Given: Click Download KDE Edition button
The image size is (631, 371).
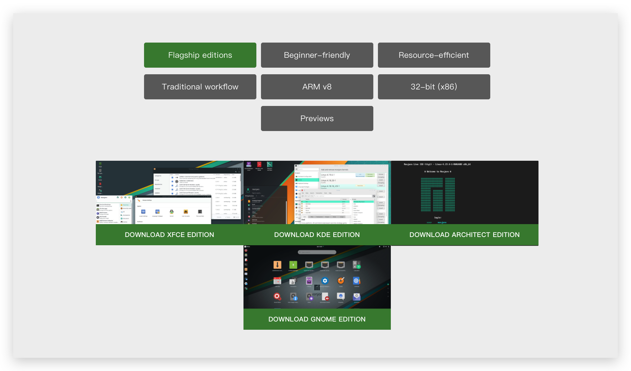Looking at the screenshot, I should click(x=317, y=235).
